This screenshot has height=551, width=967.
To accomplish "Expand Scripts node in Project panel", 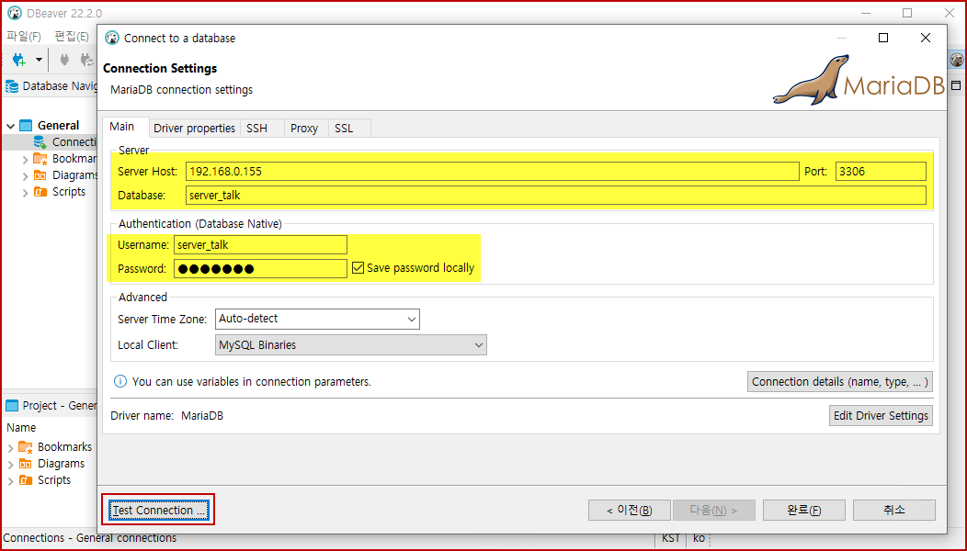I will pos(10,480).
